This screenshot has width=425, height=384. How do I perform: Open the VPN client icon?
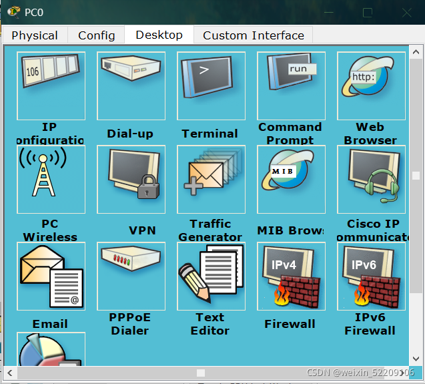coord(131,180)
